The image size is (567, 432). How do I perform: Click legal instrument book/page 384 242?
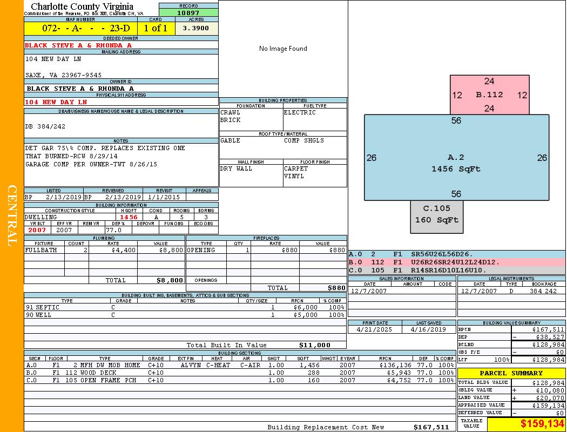543,291
